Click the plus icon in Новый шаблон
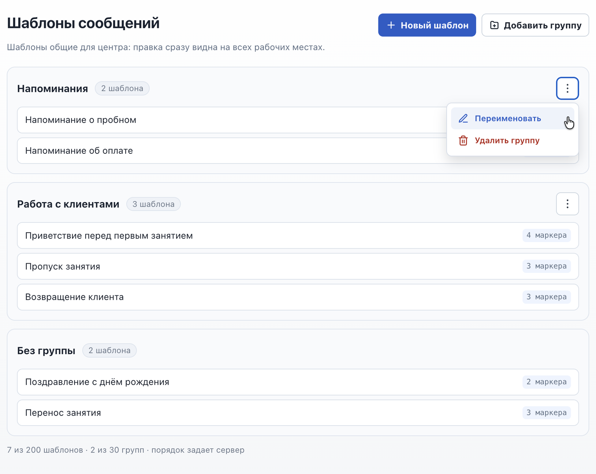 391,25
